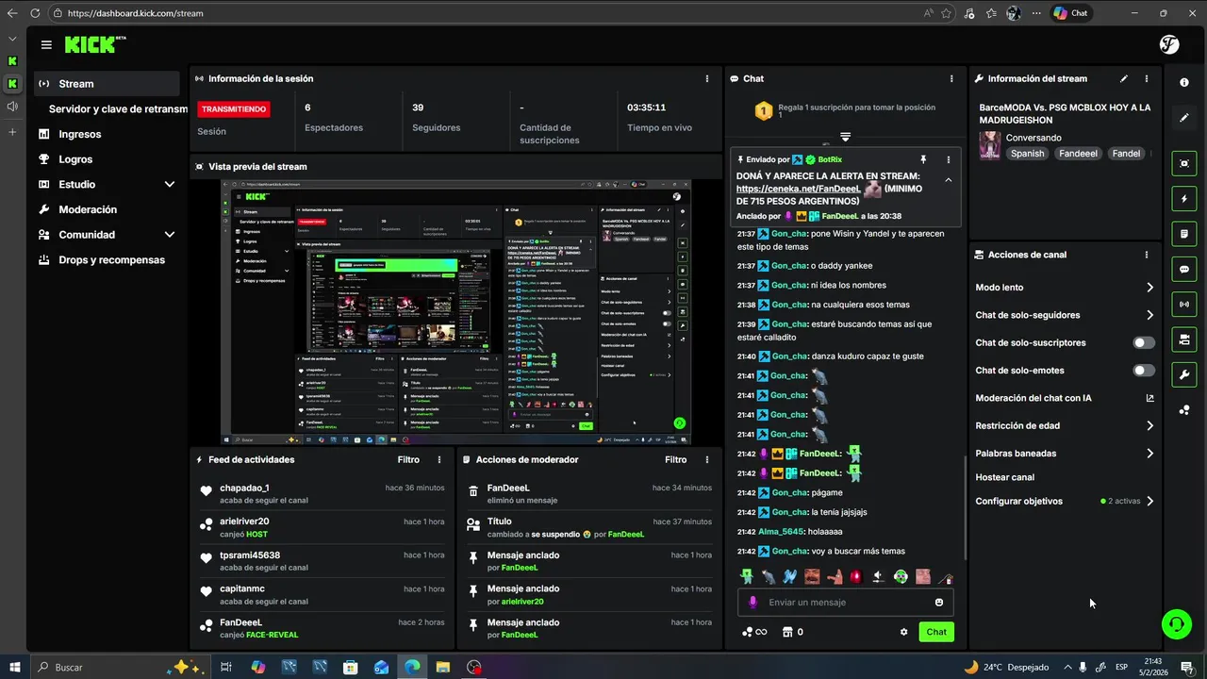1207x679 pixels.
Task: Open the Información del stream options menu
Action: pos(1147,79)
